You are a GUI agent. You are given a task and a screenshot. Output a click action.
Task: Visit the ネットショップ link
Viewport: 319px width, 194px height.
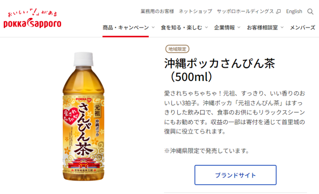point(195,11)
